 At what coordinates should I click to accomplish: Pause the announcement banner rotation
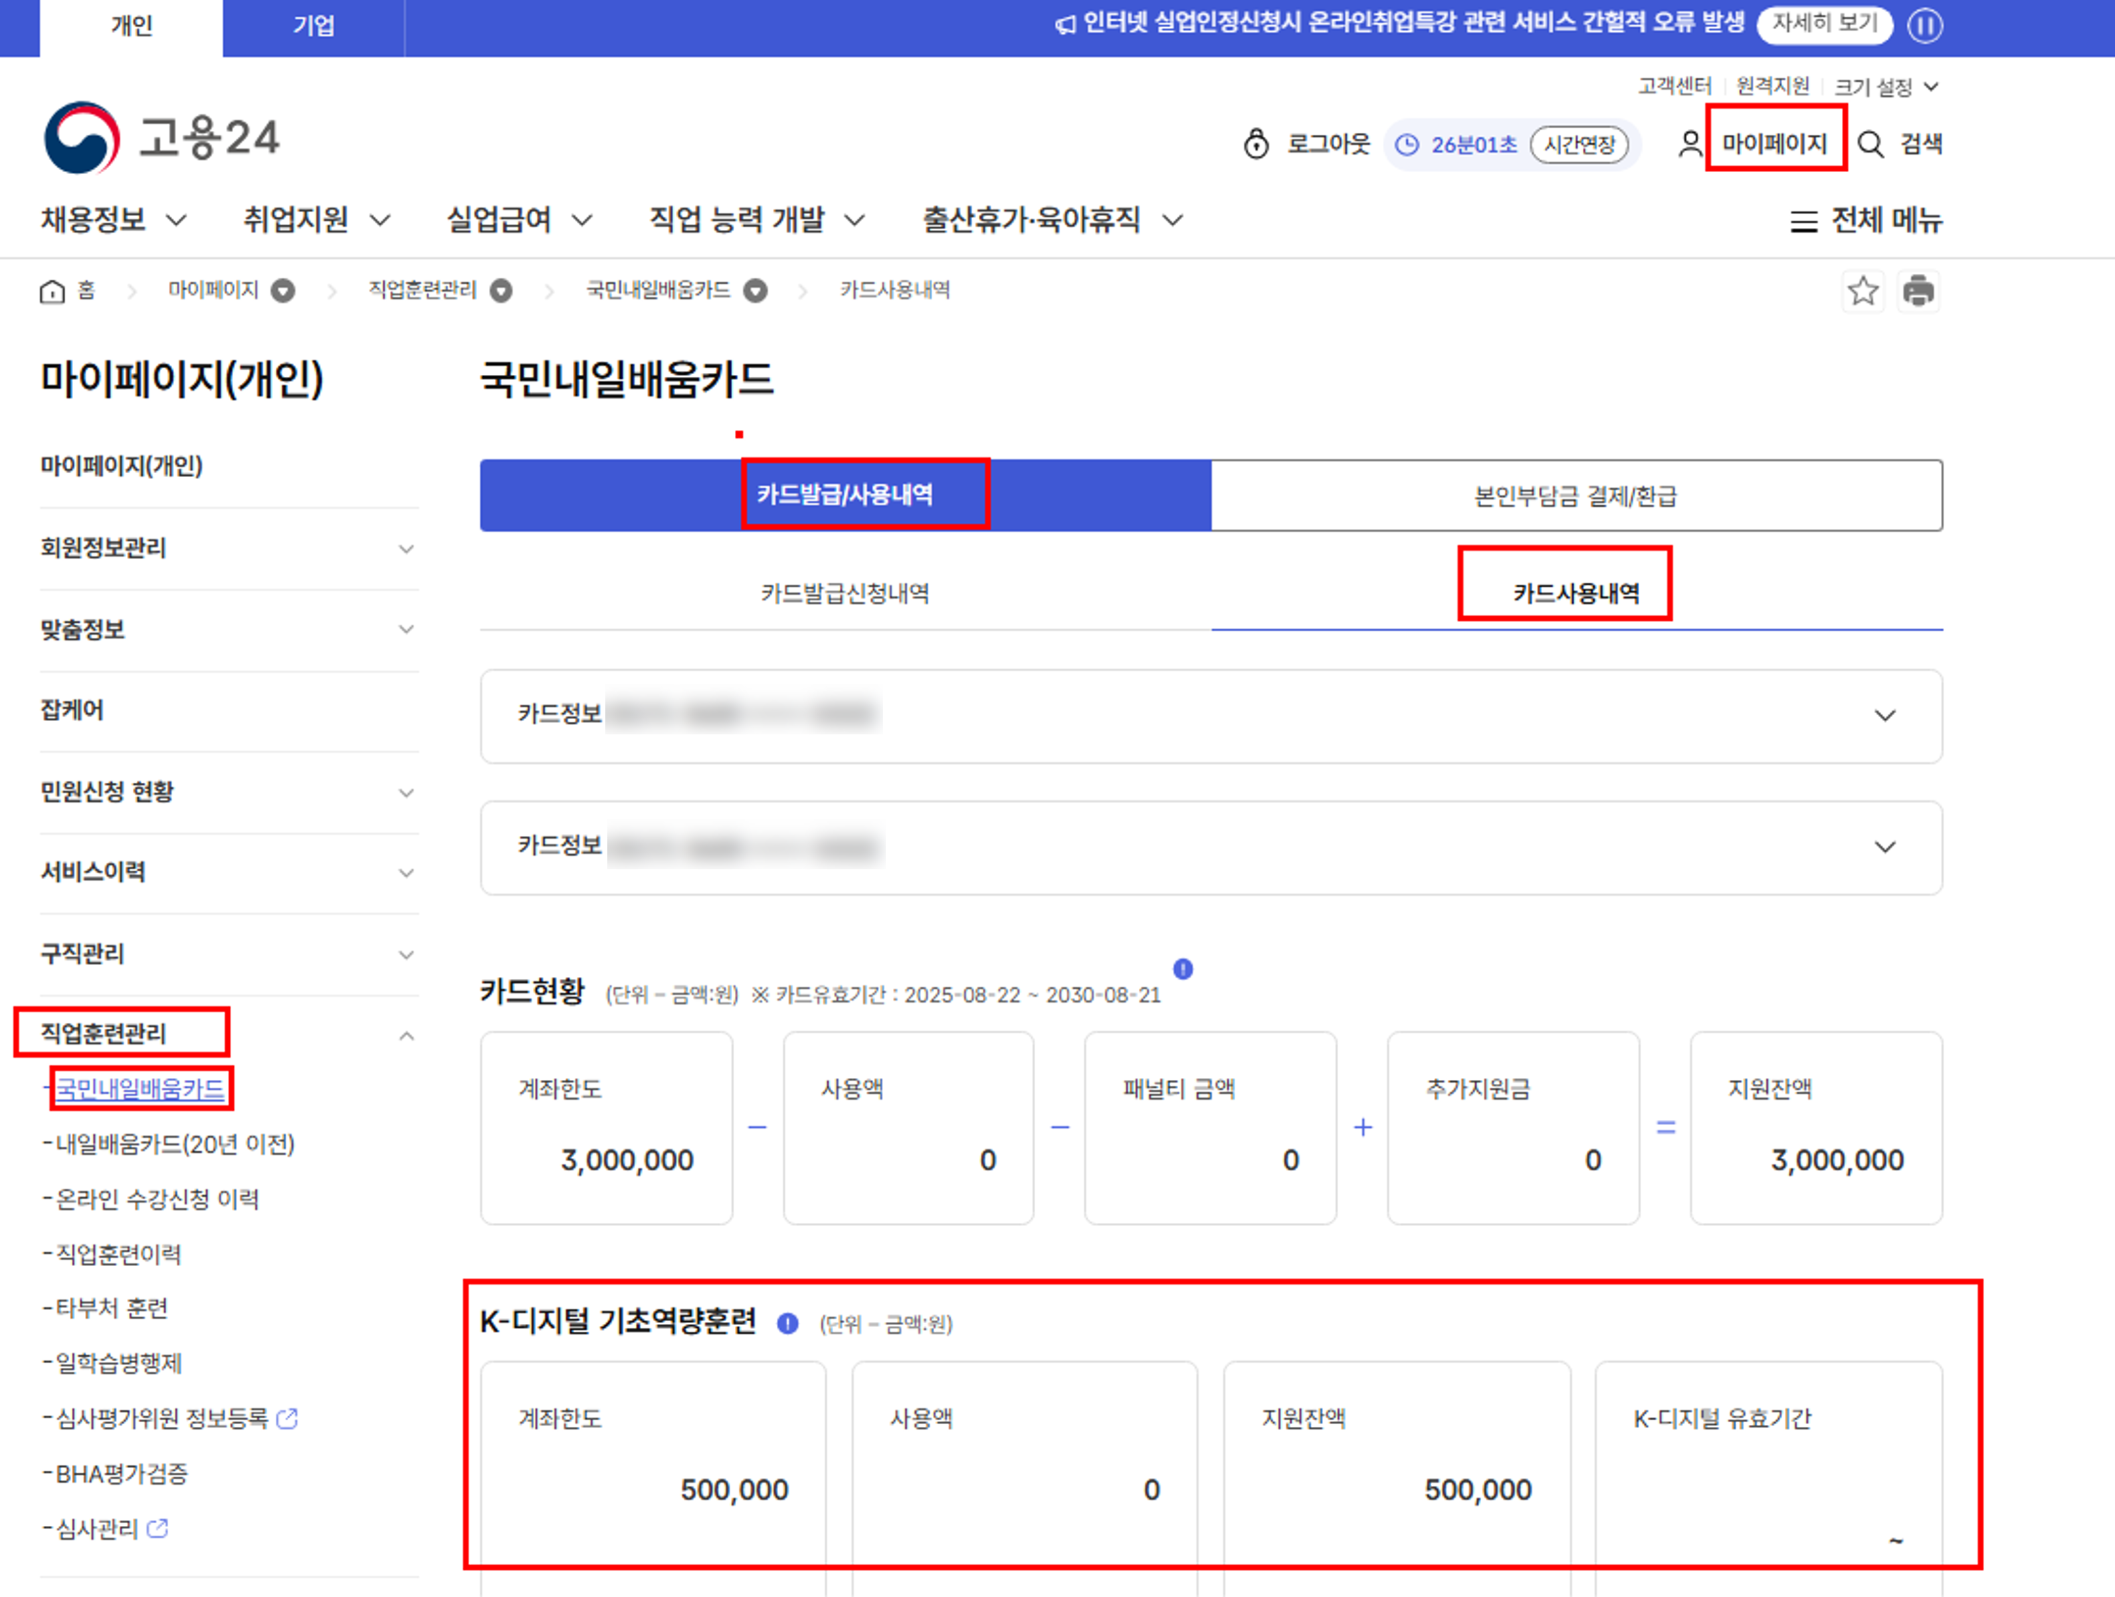1925,25
